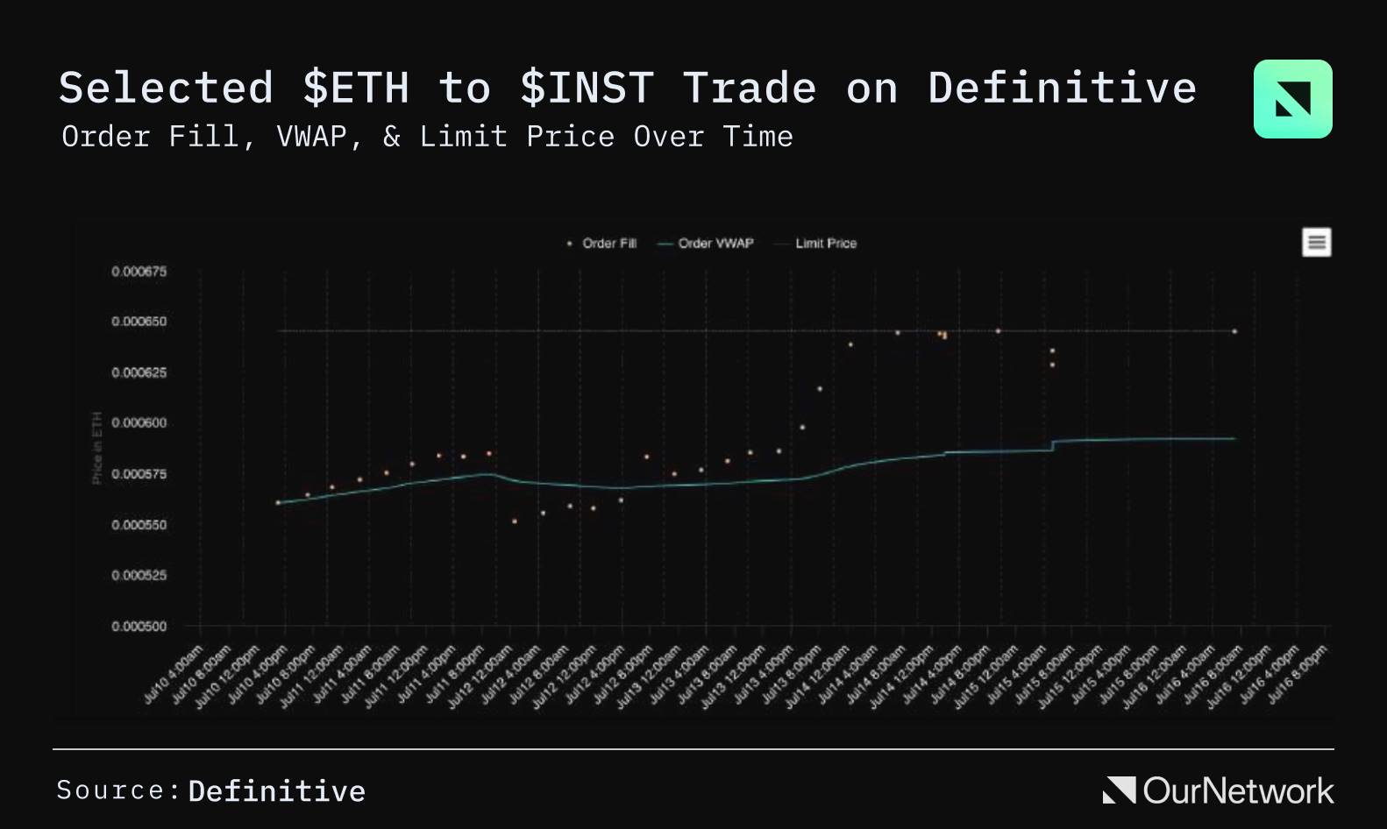Click the 'Jul12 12:00am' x-axis label
The height and width of the screenshot is (829, 1387).
point(482,676)
